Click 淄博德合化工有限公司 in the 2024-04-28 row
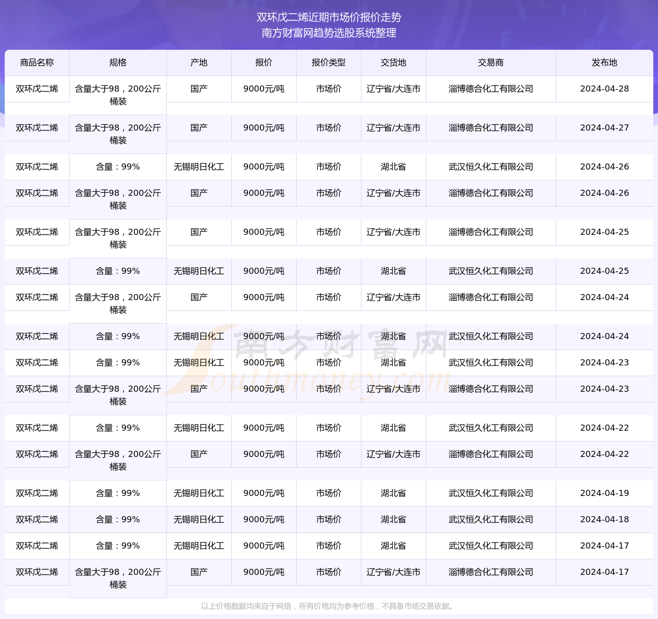Screen dimensions: 658x619 (491, 89)
